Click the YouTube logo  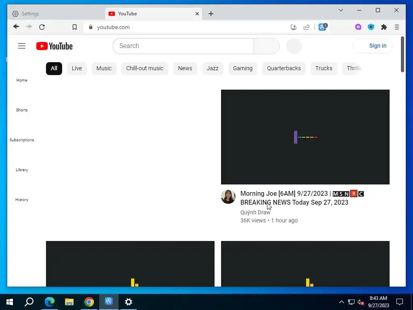[54, 46]
